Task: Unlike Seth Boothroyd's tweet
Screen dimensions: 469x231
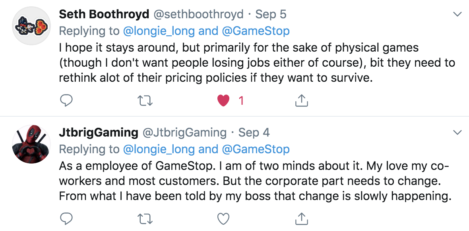Action: click(x=224, y=101)
